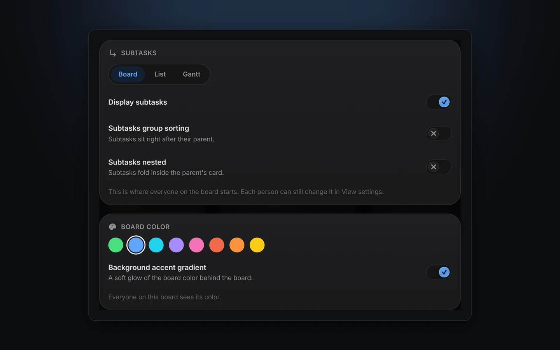Click 'Subtasks sit right after their parent.'
Screen dimensions: 560x350
tap(161, 139)
